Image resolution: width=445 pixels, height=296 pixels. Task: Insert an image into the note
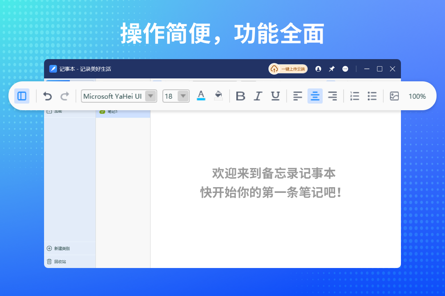tap(394, 96)
